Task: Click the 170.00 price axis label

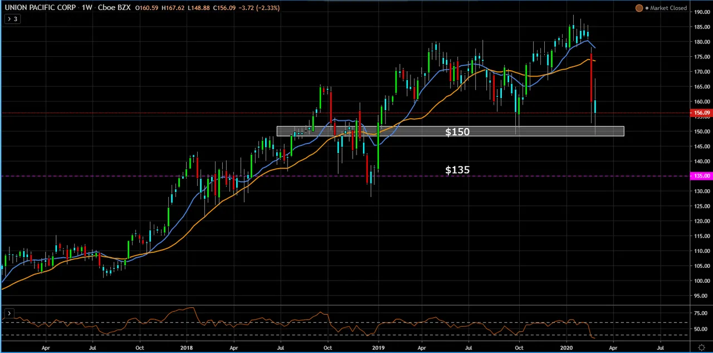Action: click(x=701, y=72)
